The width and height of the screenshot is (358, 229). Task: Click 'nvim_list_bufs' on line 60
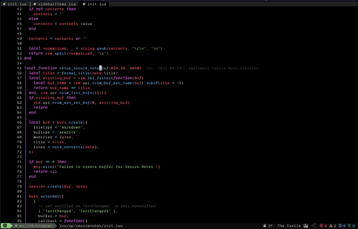(76, 93)
